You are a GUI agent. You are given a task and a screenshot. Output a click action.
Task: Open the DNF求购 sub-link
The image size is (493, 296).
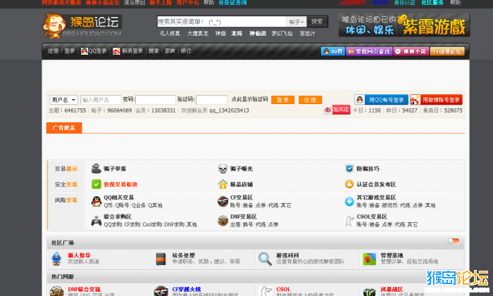174,224
